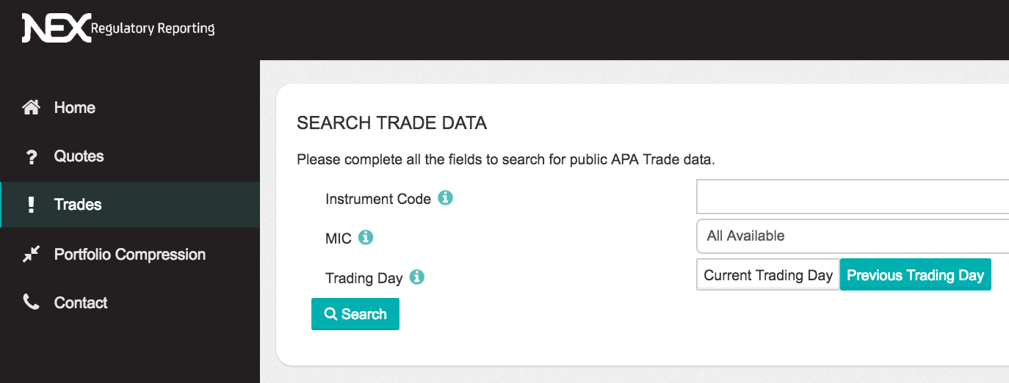Open the Contact menu label
The width and height of the screenshot is (1009, 383).
[x=81, y=303]
